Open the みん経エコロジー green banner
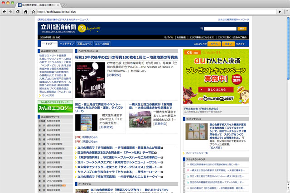 [x=55, y=107]
